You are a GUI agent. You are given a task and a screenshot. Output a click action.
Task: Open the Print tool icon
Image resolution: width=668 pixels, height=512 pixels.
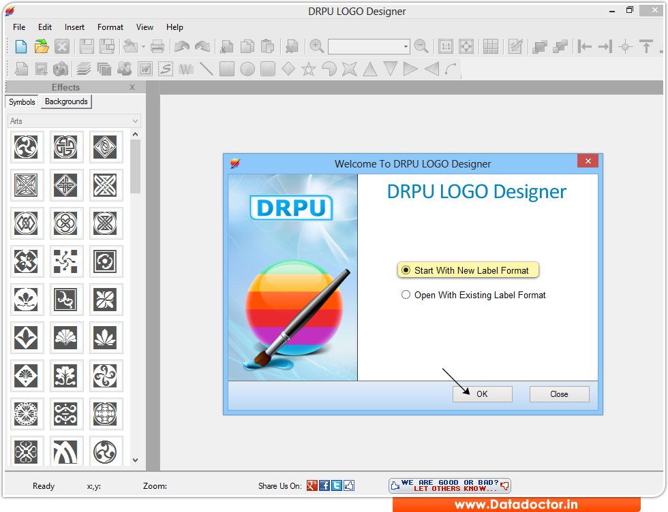coord(157,46)
